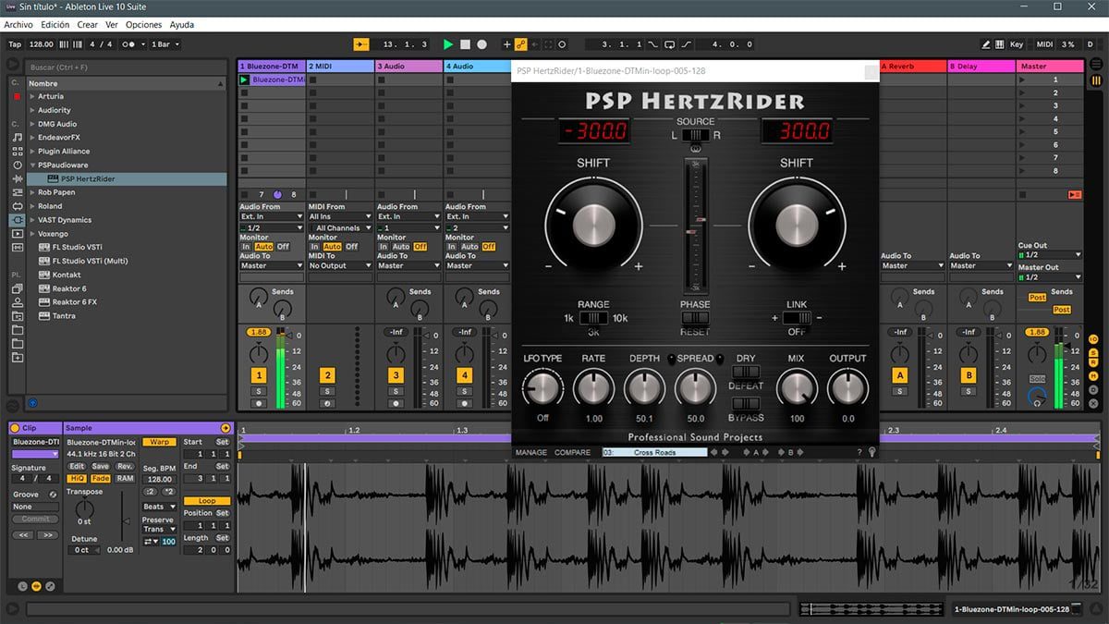Viewport: 1109px width, 624px height.
Task: Start playback with the green Play button
Action: [448, 44]
